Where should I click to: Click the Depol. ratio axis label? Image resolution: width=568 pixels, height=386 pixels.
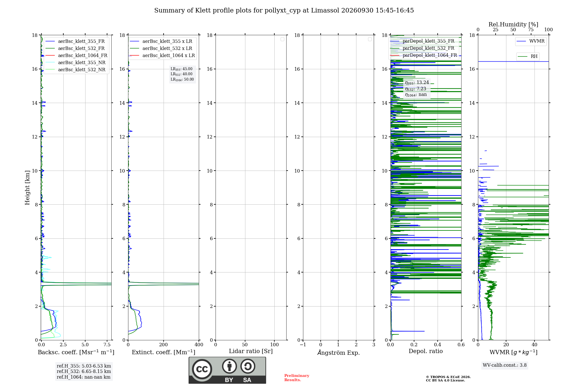(x=426, y=351)
